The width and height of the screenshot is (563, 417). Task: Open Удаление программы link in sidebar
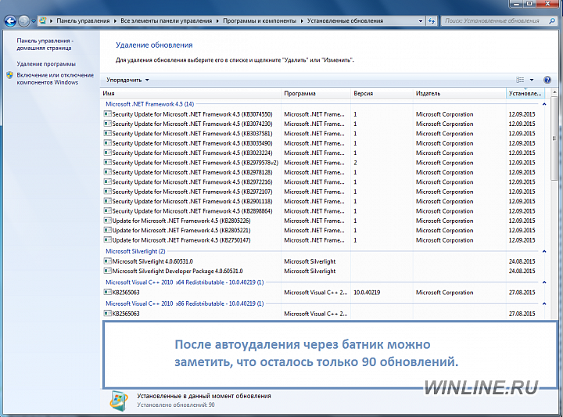click(46, 63)
